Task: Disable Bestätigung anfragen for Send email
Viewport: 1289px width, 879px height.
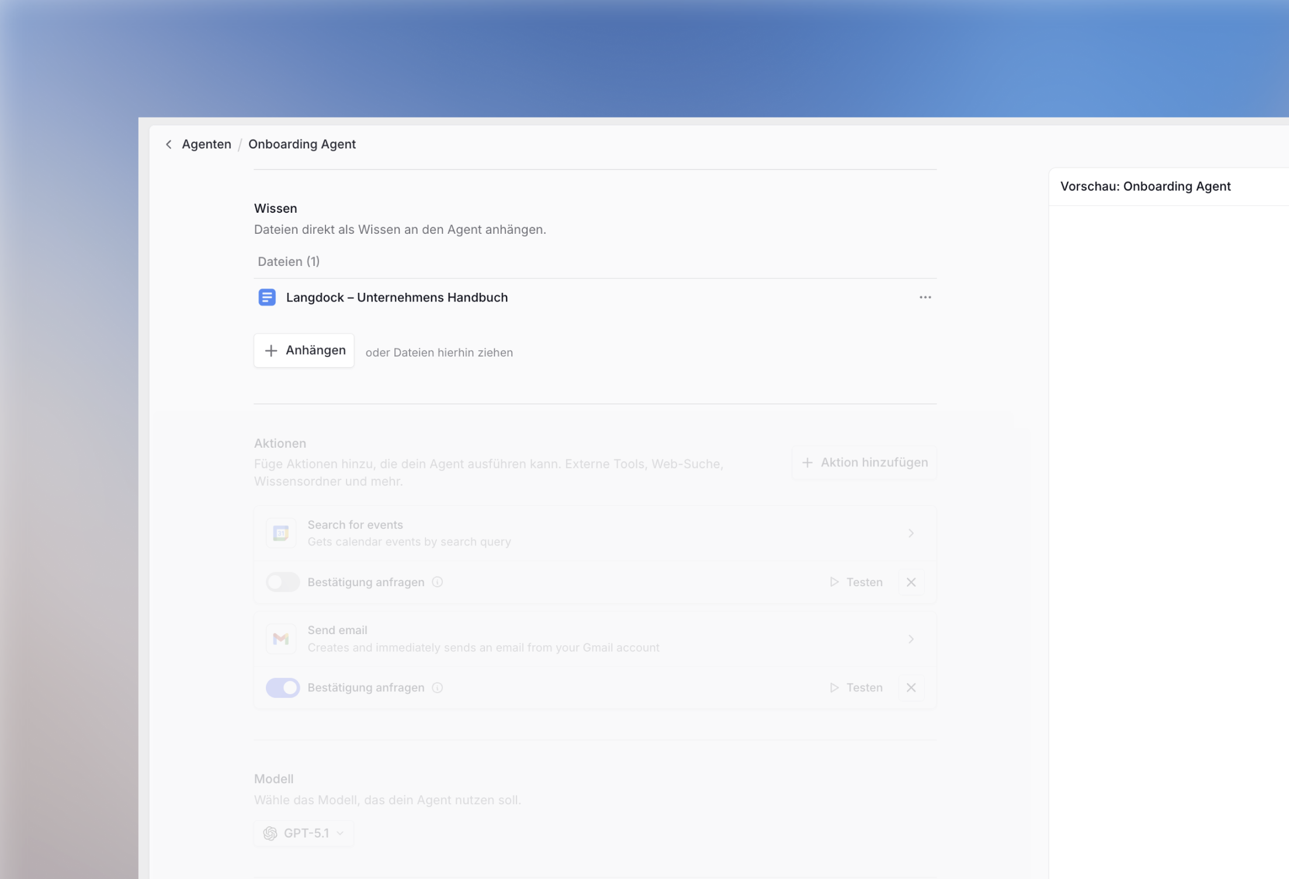Action: tap(283, 688)
